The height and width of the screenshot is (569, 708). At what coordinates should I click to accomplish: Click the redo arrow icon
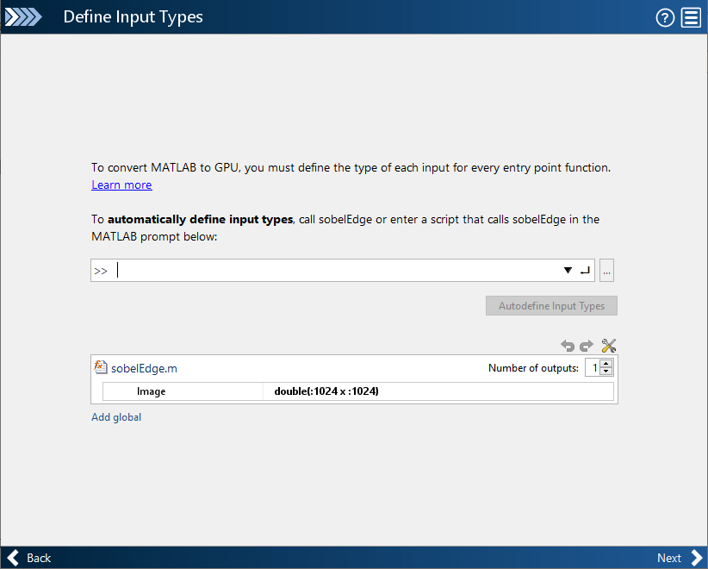tap(587, 346)
